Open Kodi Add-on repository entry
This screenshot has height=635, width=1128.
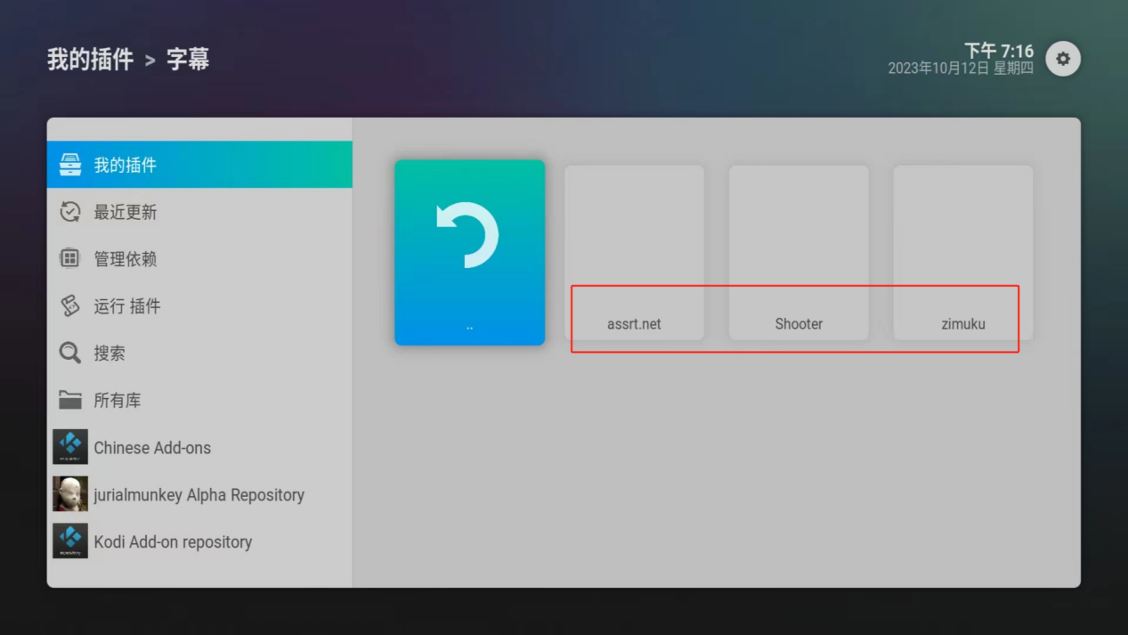click(x=173, y=541)
